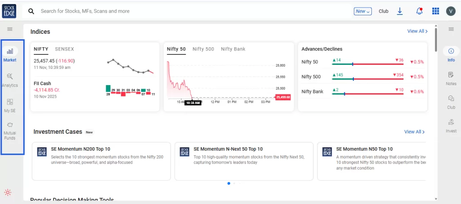The image size is (461, 204).
Task: Toggle light theme sun icon
Action: (x=8, y=193)
